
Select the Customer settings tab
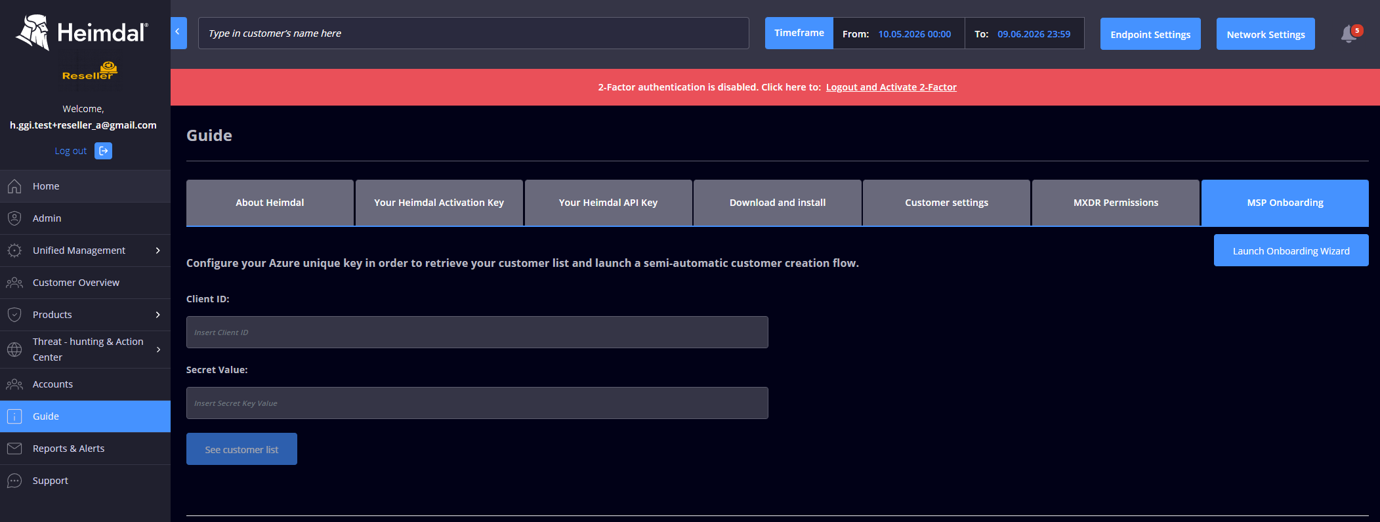click(946, 203)
